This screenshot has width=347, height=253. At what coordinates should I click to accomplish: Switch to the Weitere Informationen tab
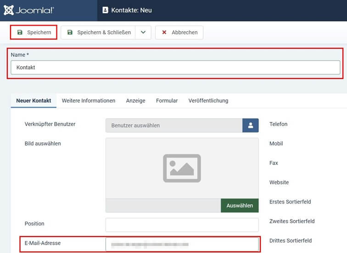[x=89, y=101]
